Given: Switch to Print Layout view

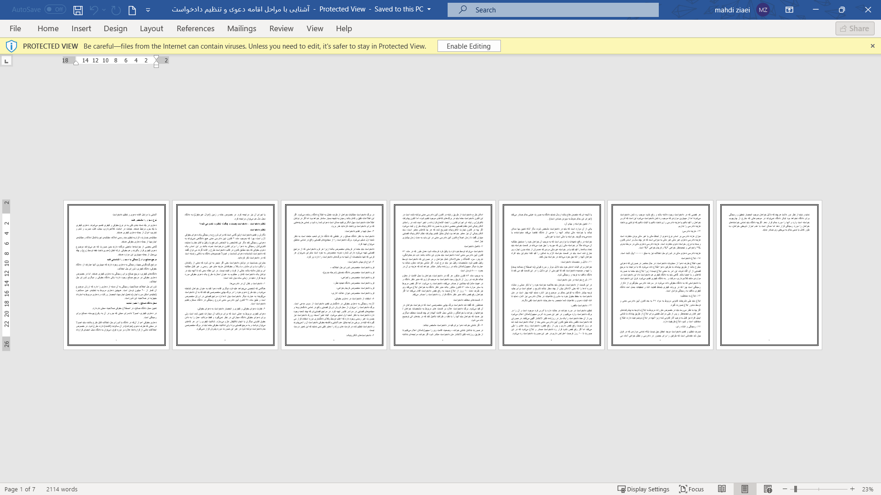Looking at the screenshot, I should [x=745, y=489].
